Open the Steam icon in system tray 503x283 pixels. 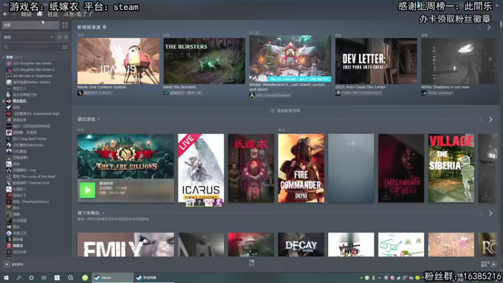(x=399, y=278)
